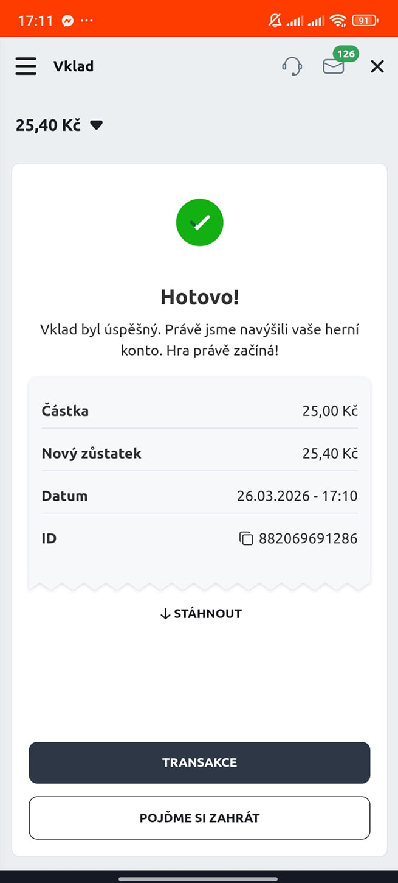398x883 pixels.
Task: Tap the 126 unread messages badge
Action: [x=346, y=54]
